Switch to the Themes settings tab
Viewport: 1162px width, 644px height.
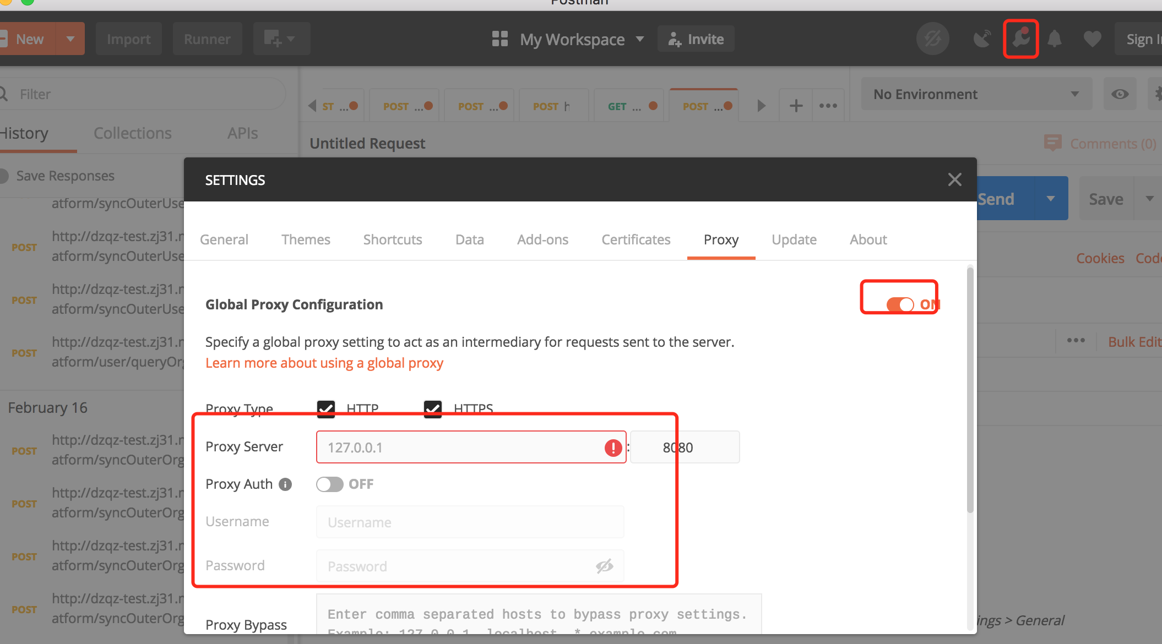306,239
